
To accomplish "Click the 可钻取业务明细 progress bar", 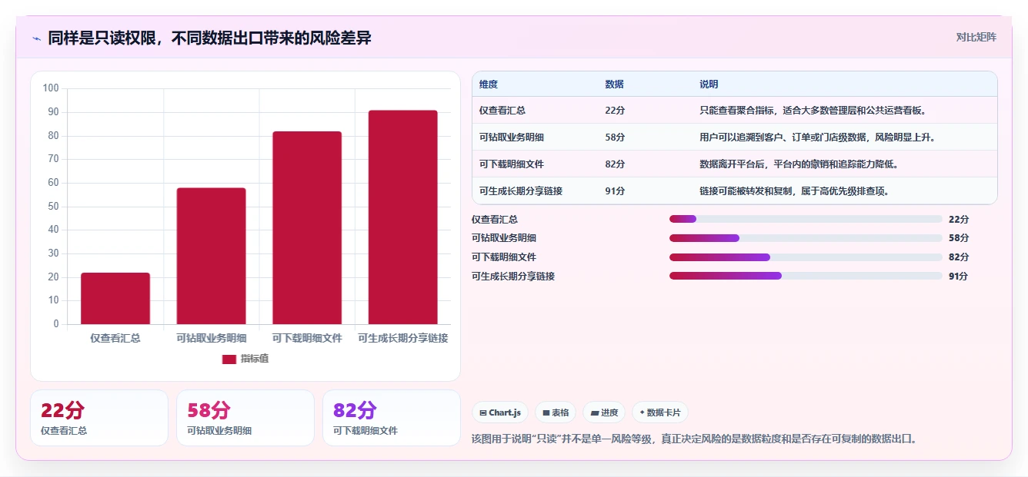I will pyautogui.click(x=806, y=238).
